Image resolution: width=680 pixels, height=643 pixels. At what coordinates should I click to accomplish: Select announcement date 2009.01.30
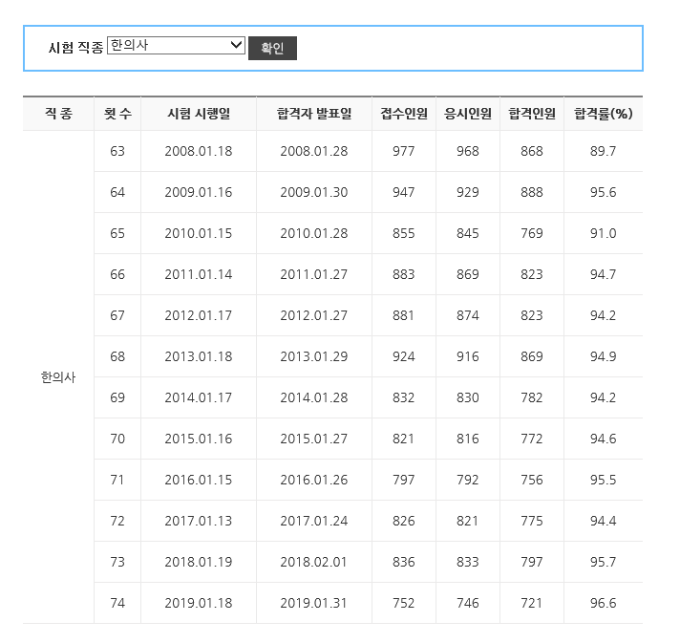pyautogui.click(x=314, y=192)
